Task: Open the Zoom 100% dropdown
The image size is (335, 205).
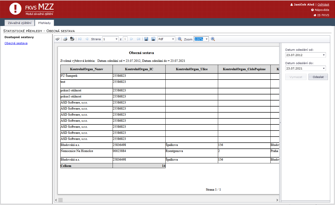Action: pyautogui.click(x=207, y=39)
